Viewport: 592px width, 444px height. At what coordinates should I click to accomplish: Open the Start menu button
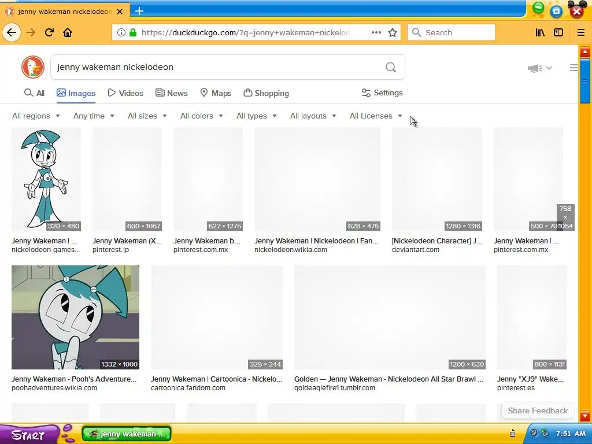coord(28,435)
